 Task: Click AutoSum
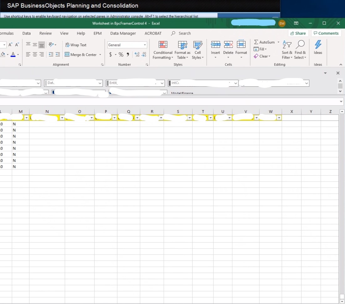tap(265, 42)
